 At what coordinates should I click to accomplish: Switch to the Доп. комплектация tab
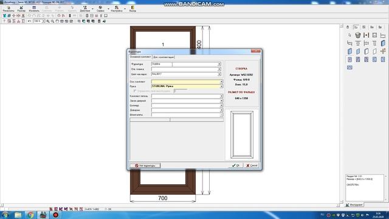point(164,57)
